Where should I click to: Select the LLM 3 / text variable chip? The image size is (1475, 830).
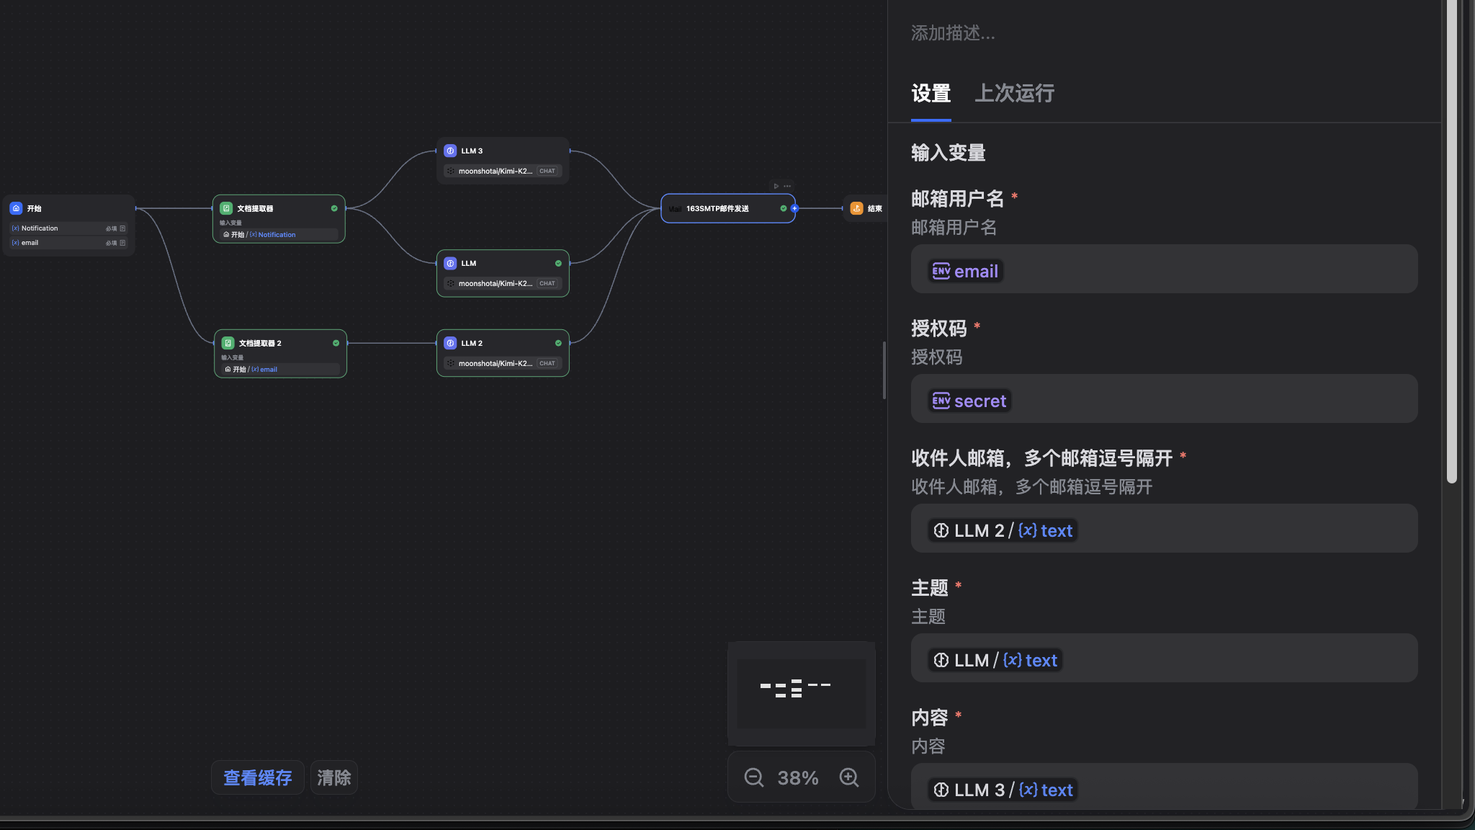1003,790
